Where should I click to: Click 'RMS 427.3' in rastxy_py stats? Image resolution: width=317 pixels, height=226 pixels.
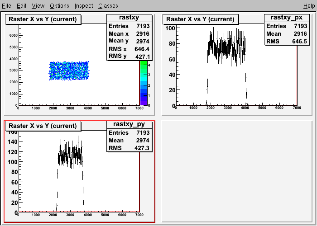tap(129, 148)
